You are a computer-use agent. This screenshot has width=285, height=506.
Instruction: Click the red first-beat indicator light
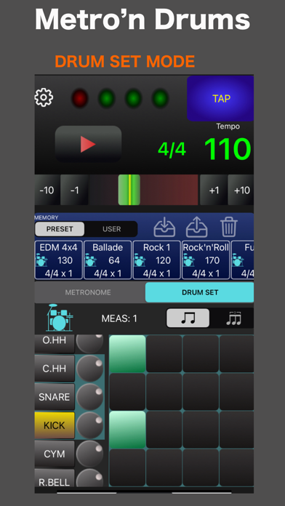(80, 98)
